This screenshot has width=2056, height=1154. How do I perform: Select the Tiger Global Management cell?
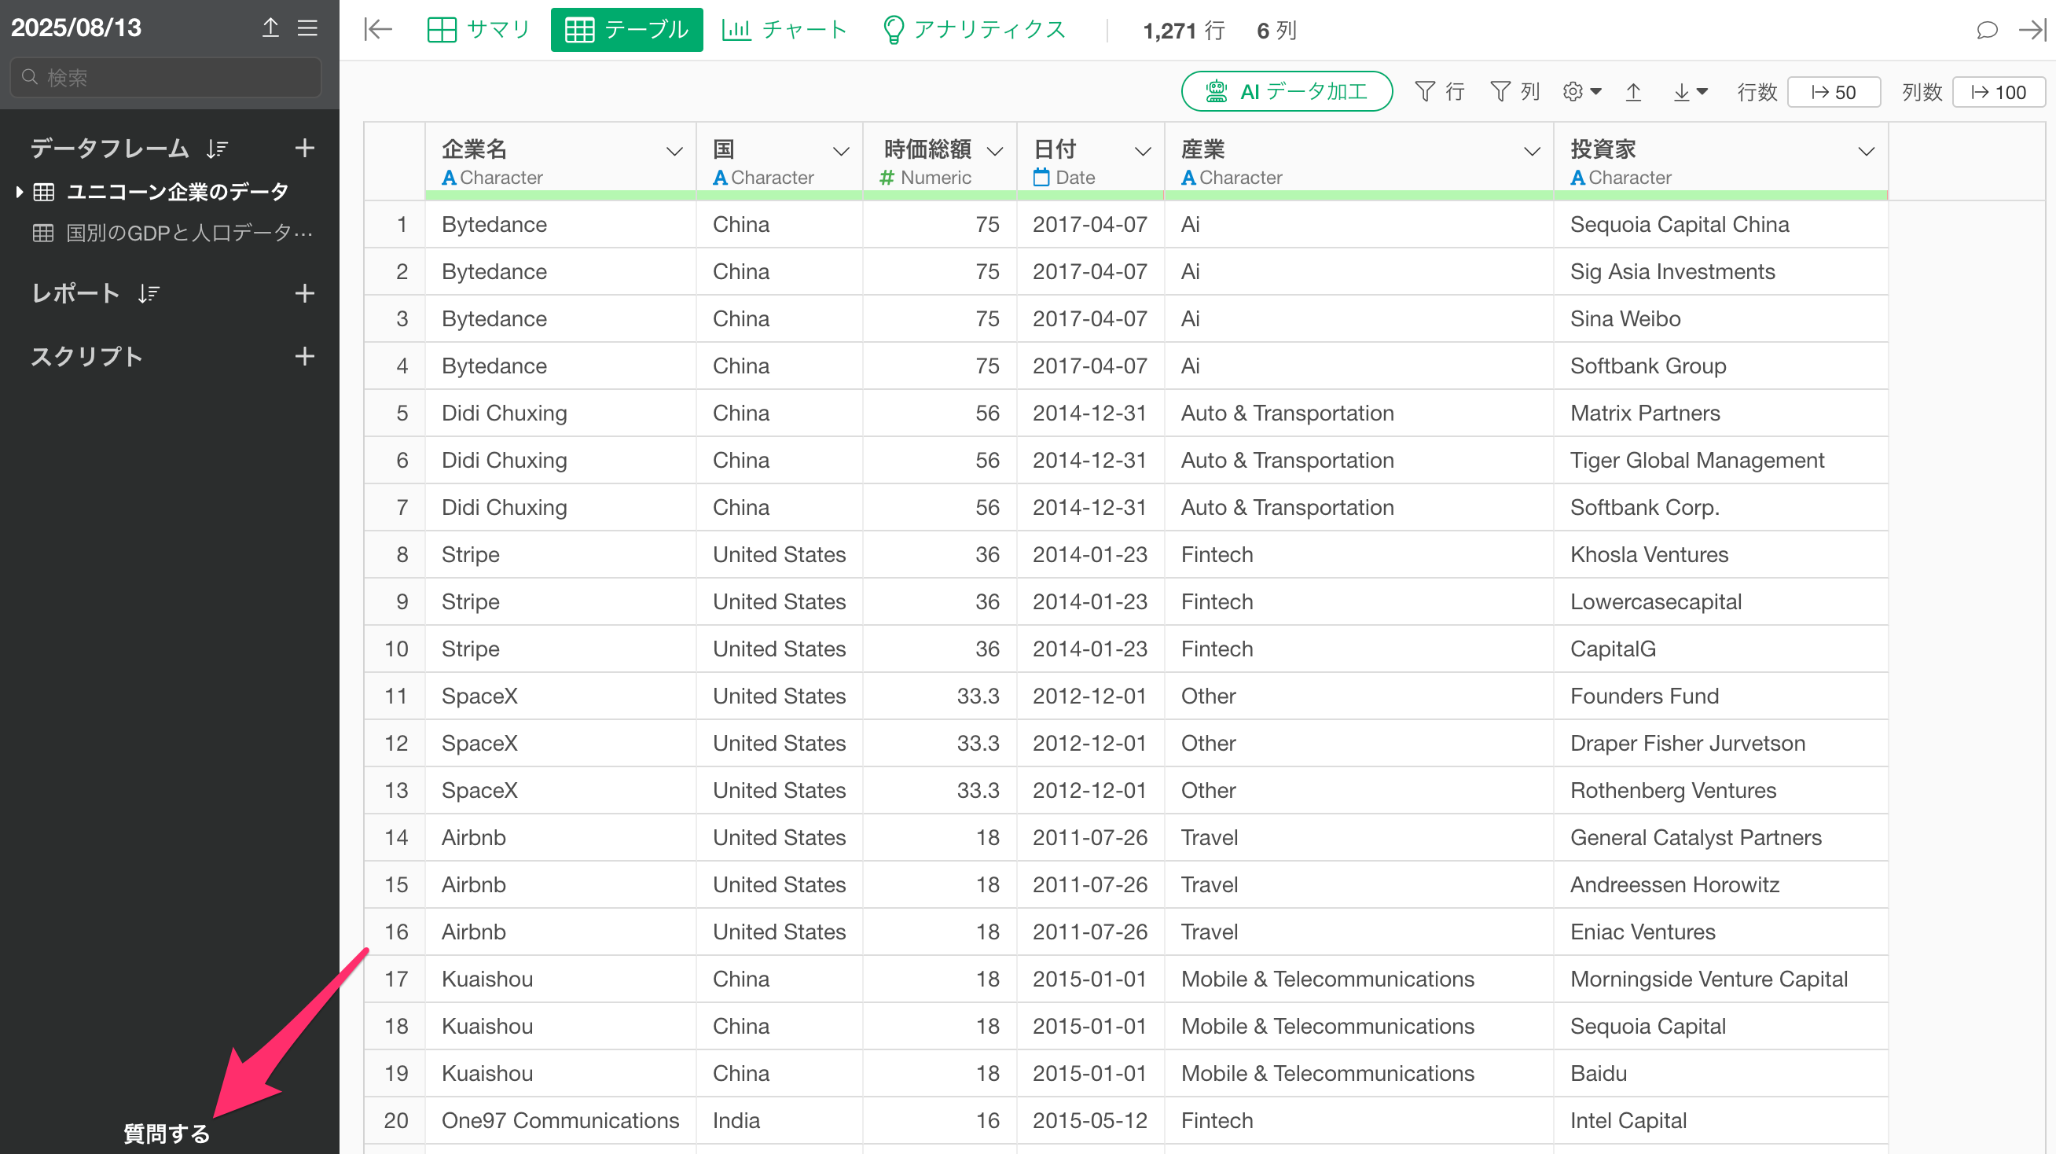(1720, 460)
